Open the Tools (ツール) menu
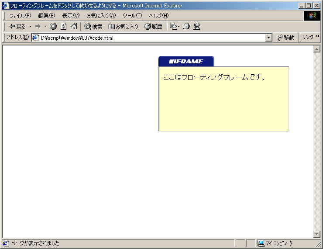This screenshot has height=249, width=323. (x=132, y=16)
